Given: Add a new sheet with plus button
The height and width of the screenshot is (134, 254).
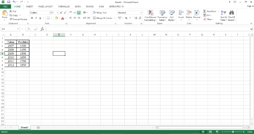Looking at the screenshot, I should coord(38,127).
